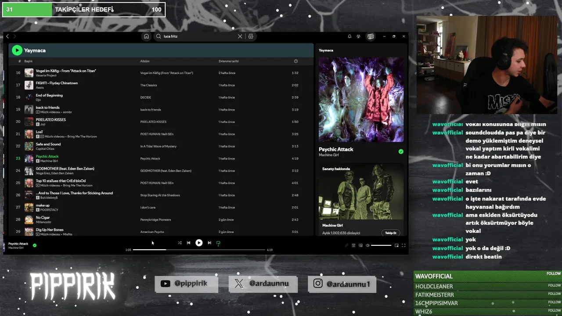The height and width of the screenshot is (316, 562).
Task: Open the miniplayer
Action: pos(396,245)
